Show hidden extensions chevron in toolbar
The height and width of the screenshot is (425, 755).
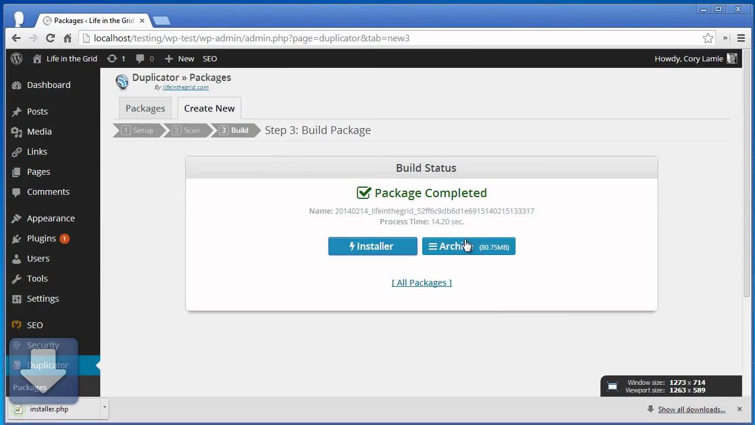click(x=725, y=38)
